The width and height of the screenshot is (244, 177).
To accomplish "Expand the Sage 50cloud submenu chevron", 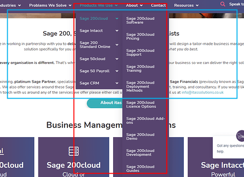I will [117, 59].
